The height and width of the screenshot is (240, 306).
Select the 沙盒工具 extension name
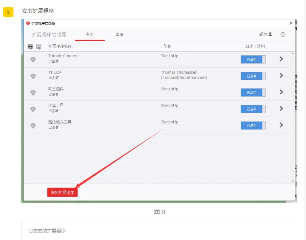[56, 105]
